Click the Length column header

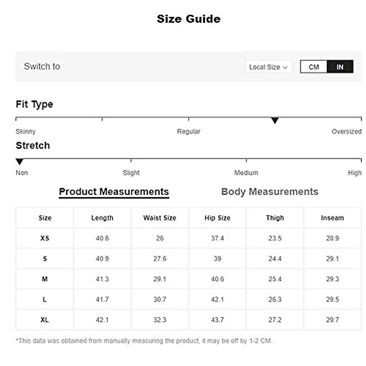102,218
